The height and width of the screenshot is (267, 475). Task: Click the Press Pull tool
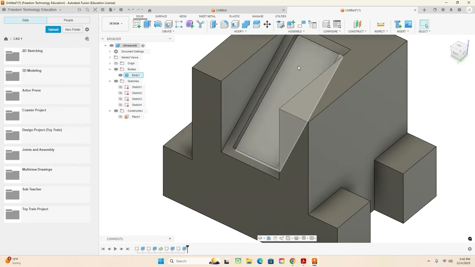(213, 24)
